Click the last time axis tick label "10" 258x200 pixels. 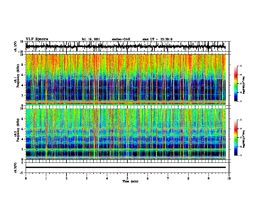coord(229,178)
